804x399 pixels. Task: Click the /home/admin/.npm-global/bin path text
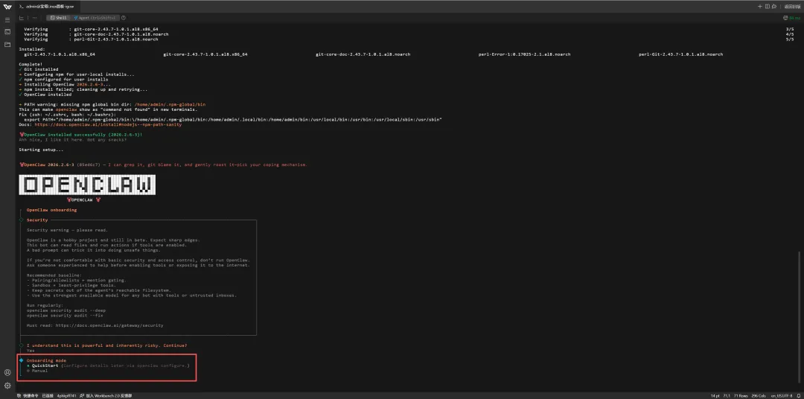pyautogui.click(x=170, y=105)
